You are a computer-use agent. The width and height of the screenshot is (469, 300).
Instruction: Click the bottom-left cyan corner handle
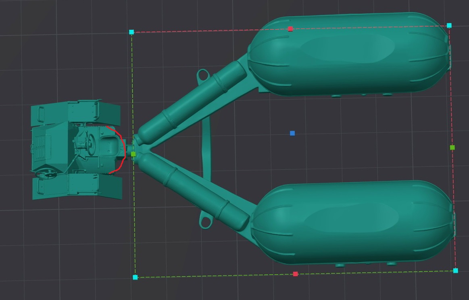coord(135,277)
